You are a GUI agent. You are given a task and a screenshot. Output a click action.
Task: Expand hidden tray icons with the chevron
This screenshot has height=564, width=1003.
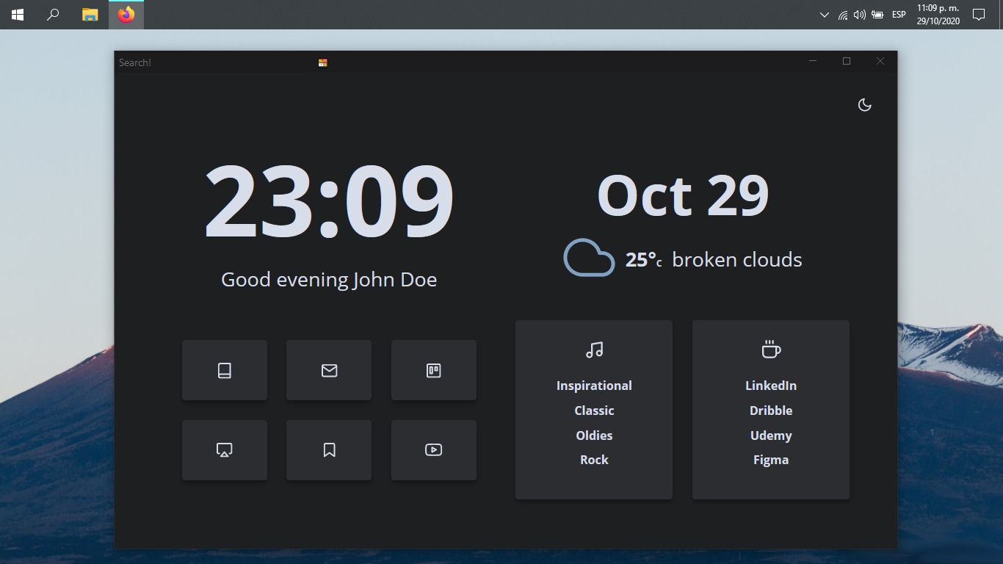tap(822, 14)
